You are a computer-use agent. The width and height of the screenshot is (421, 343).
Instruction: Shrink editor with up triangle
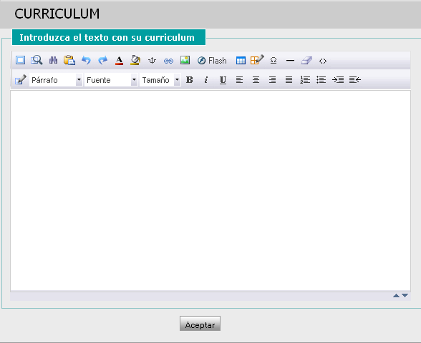(396, 296)
